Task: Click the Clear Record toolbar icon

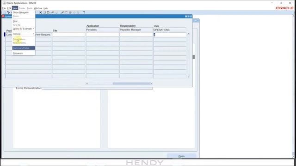Action: point(52,12)
